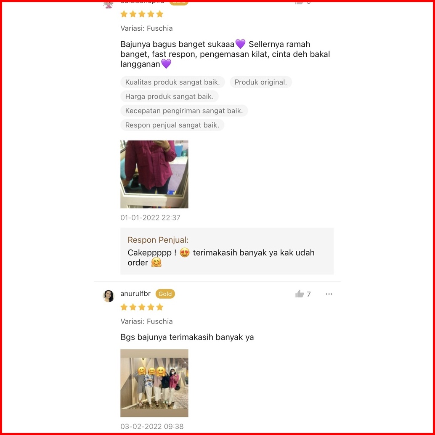Select tag "Produk original."
Image resolution: width=435 pixels, height=435 pixels.
(x=260, y=82)
